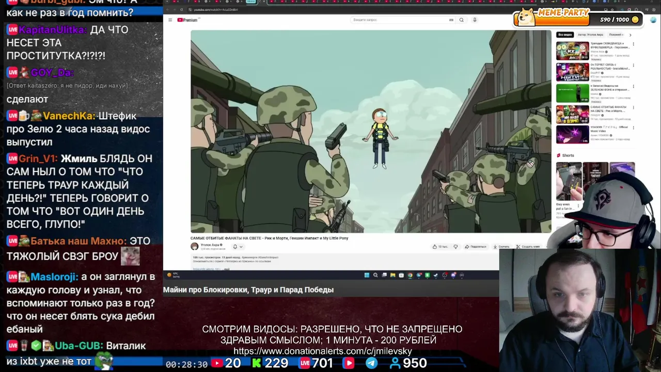This screenshot has height=372, width=661.
Task: Open File Explorer folder on taskbar
Action: pyautogui.click(x=392, y=275)
